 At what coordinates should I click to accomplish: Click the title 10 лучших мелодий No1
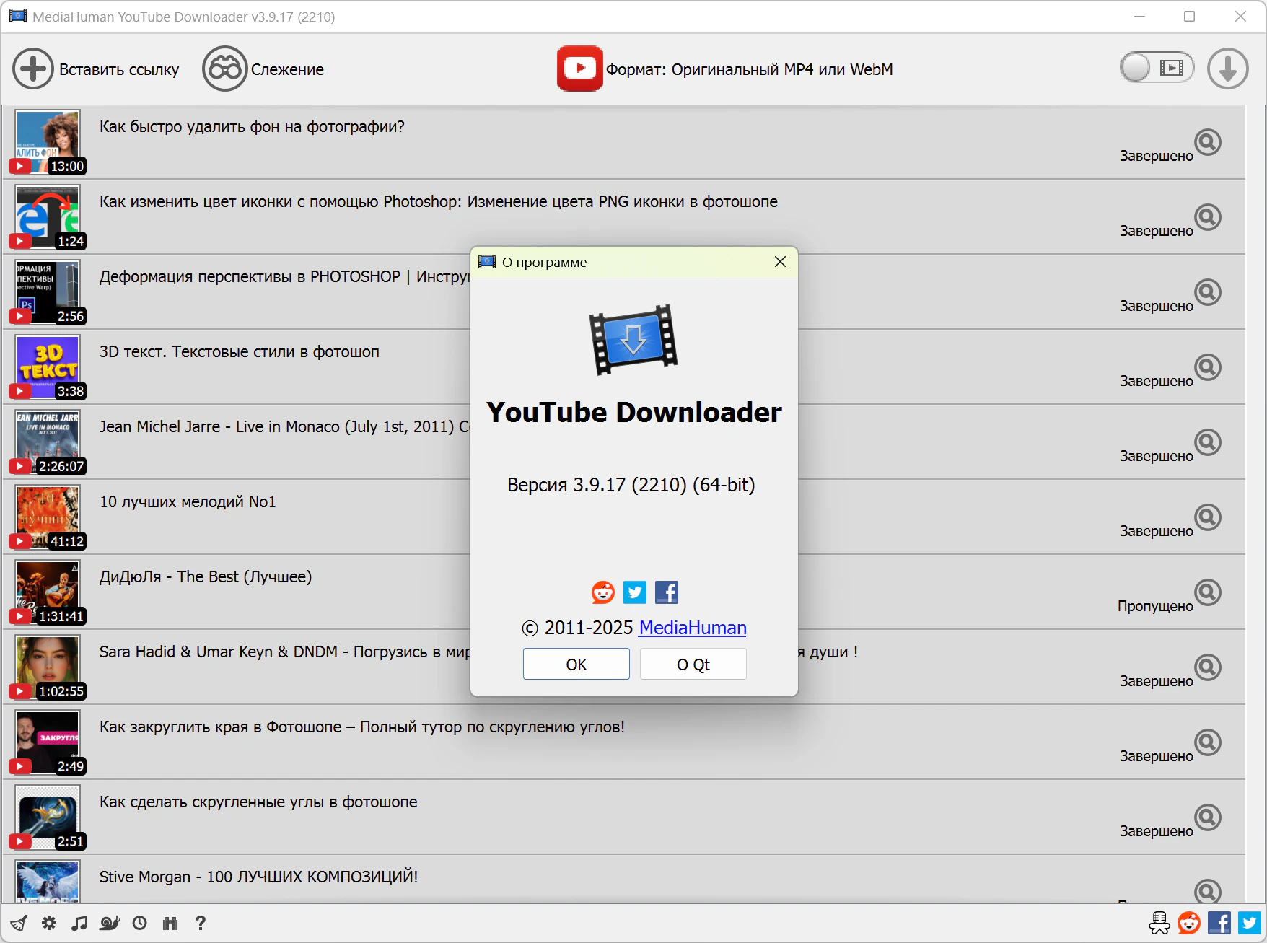pyautogui.click(x=188, y=502)
